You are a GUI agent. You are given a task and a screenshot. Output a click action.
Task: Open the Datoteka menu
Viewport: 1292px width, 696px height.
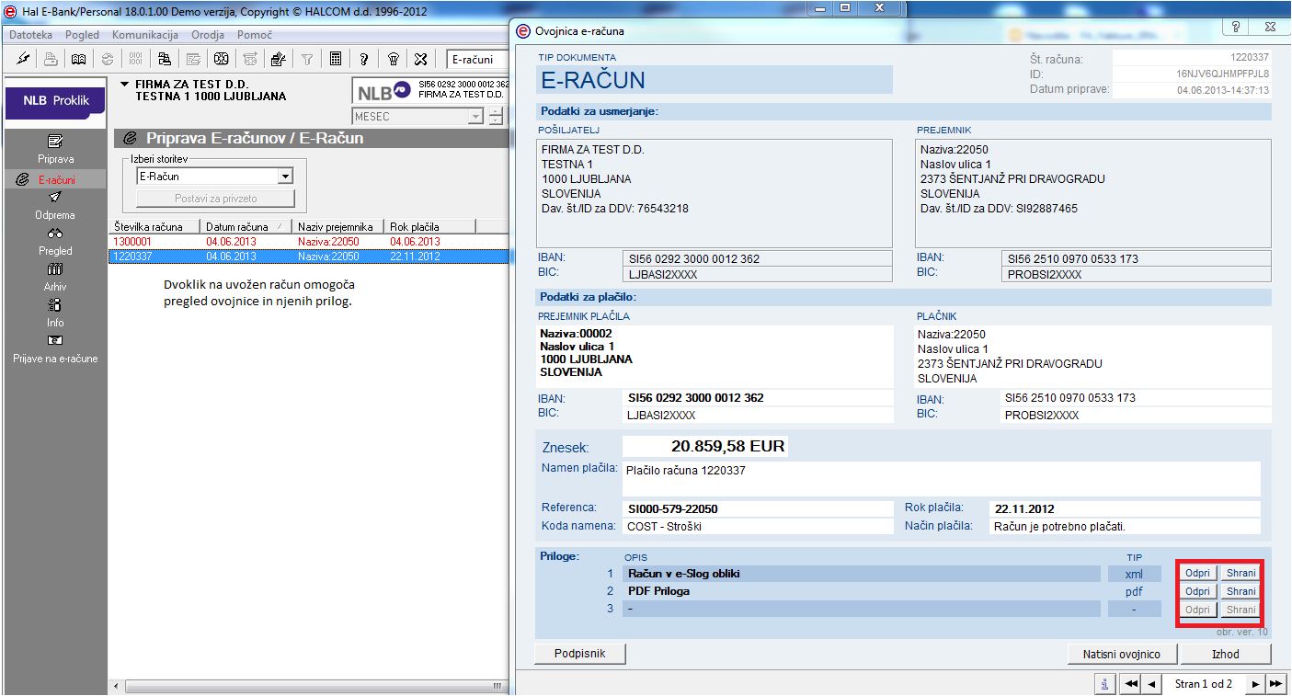[30, 35]
